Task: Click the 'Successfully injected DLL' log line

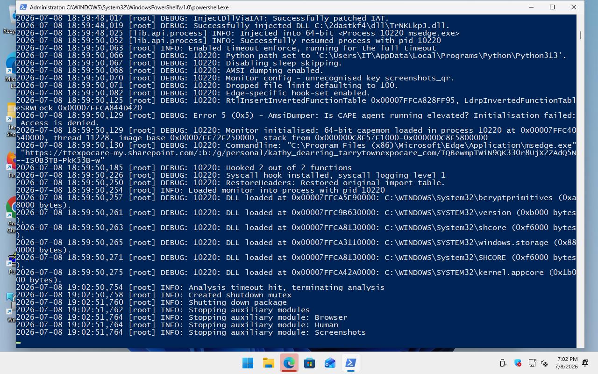Action: point(233,26)
